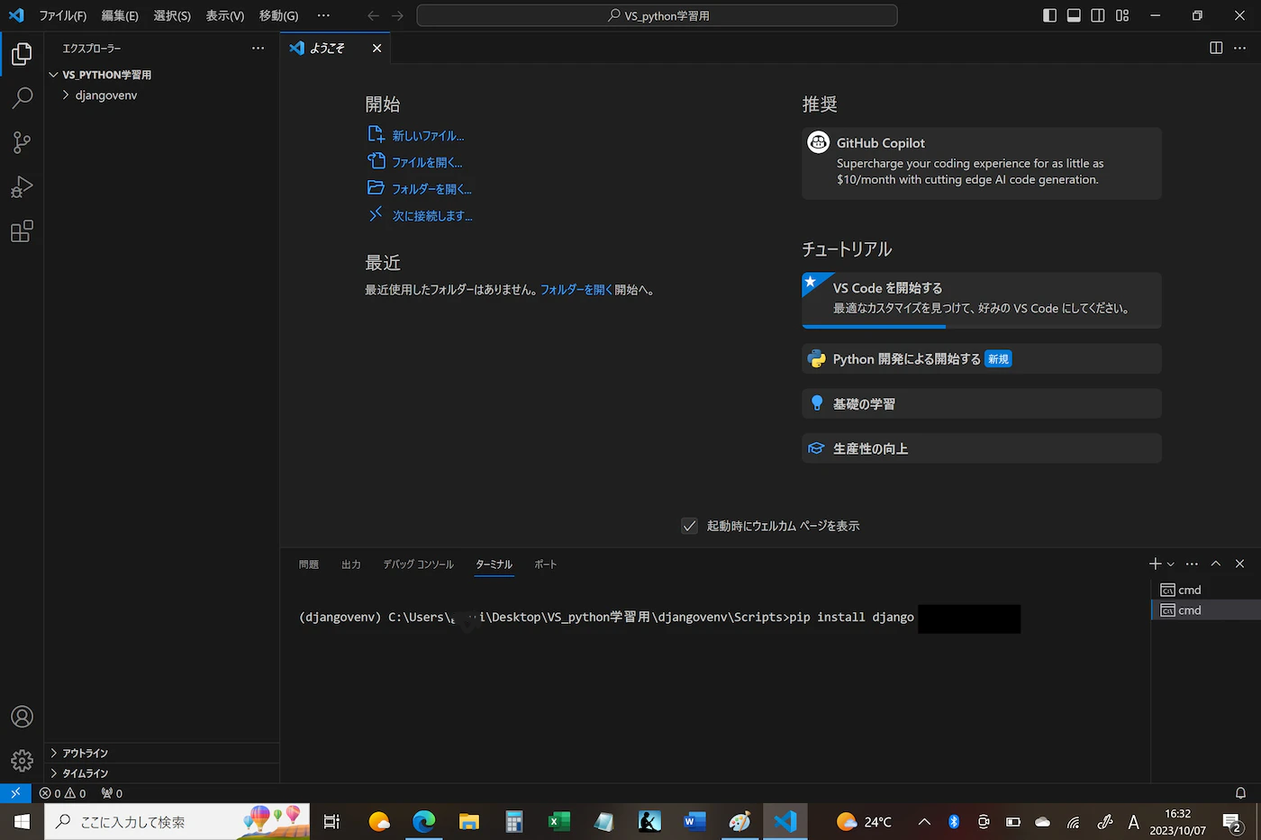1261x840 pixels.
Task: Go back with the navigation arrow
Action: tap(374, 15)
